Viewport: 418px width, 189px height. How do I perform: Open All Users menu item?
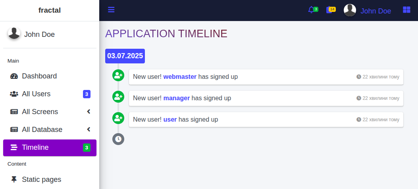(50, 94)
